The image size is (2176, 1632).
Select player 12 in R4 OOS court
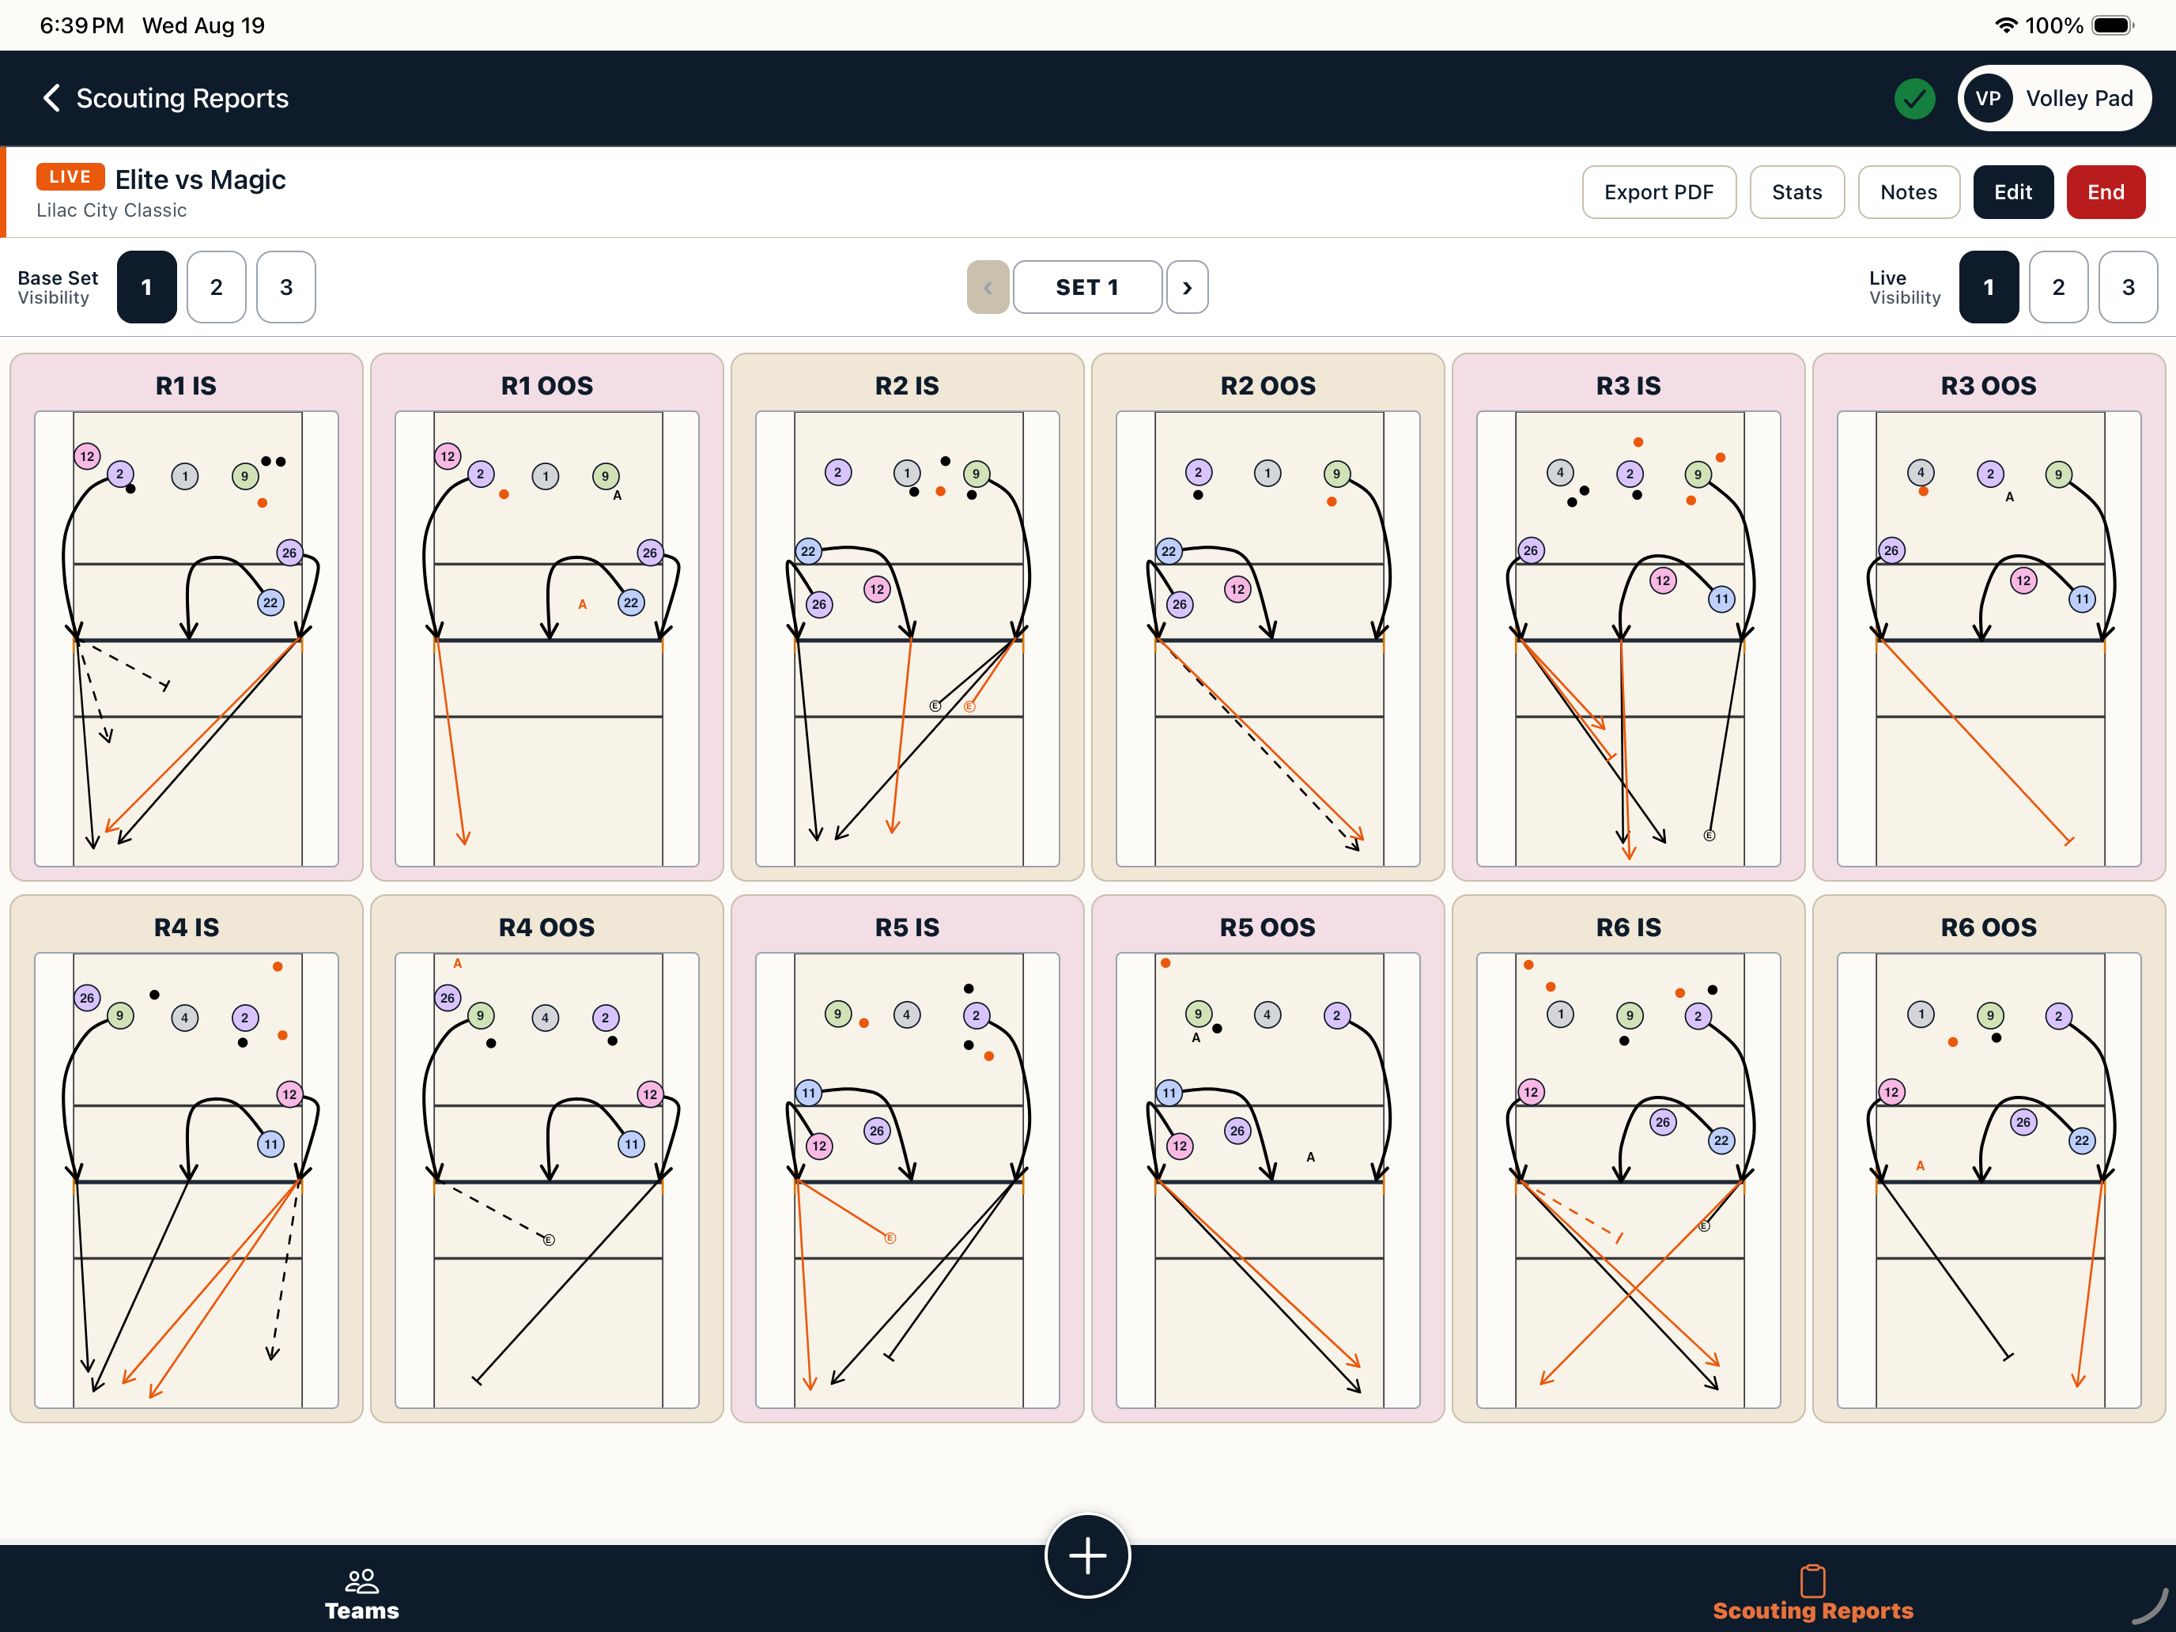(650, 1094)
